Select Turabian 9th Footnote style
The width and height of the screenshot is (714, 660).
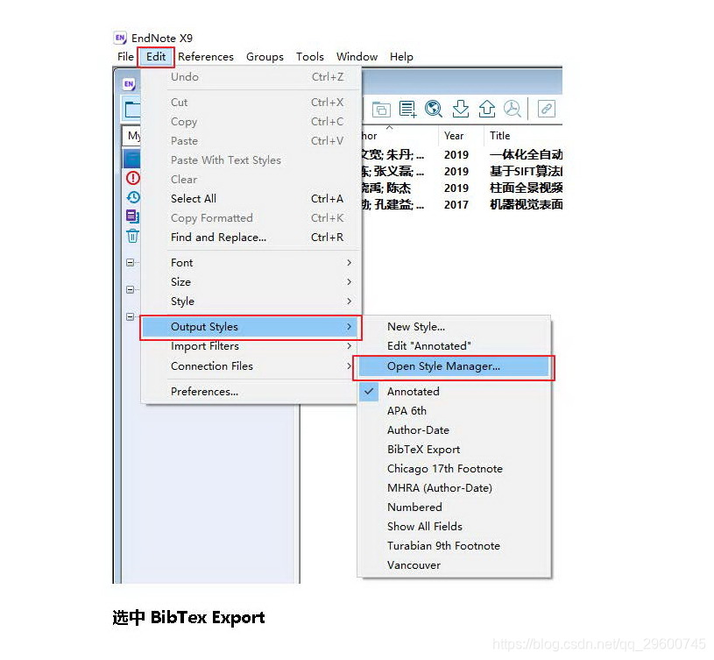pyautogui.click(x=454, y=546)
